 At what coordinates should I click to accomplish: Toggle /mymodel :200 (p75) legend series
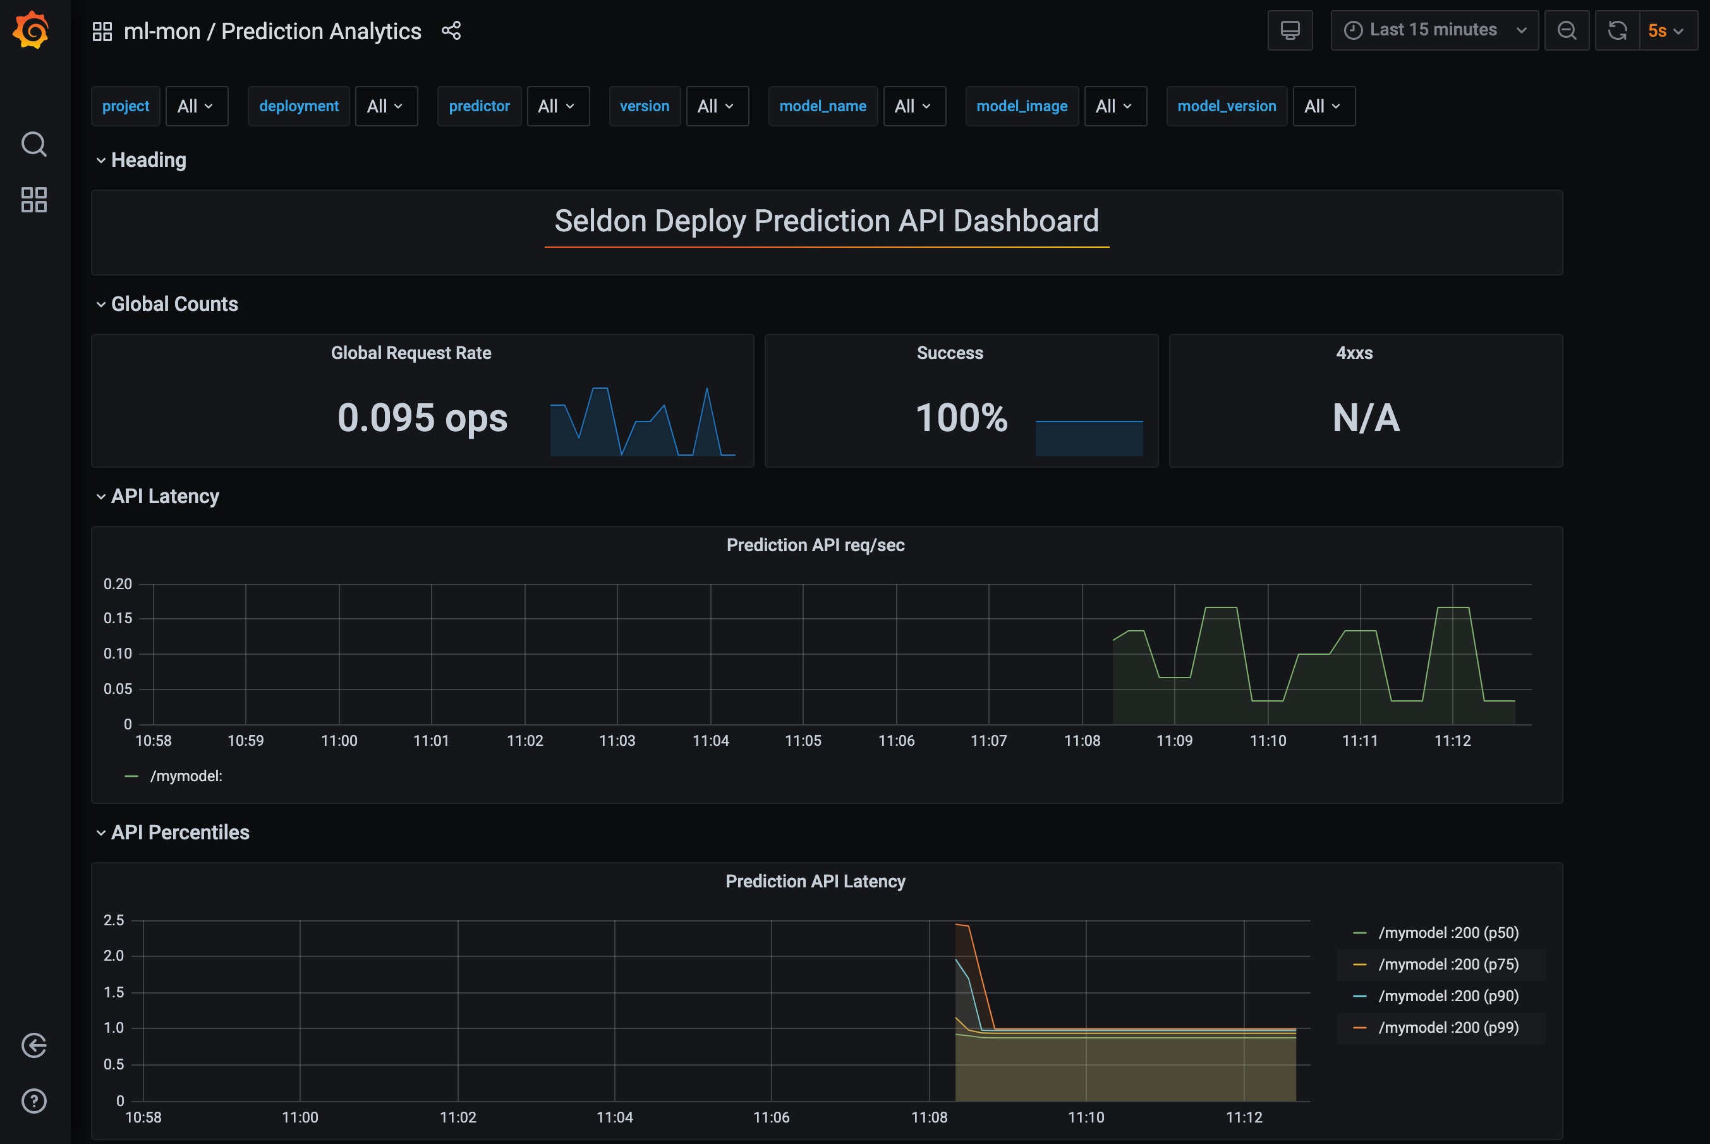[x=1449, y=964]
